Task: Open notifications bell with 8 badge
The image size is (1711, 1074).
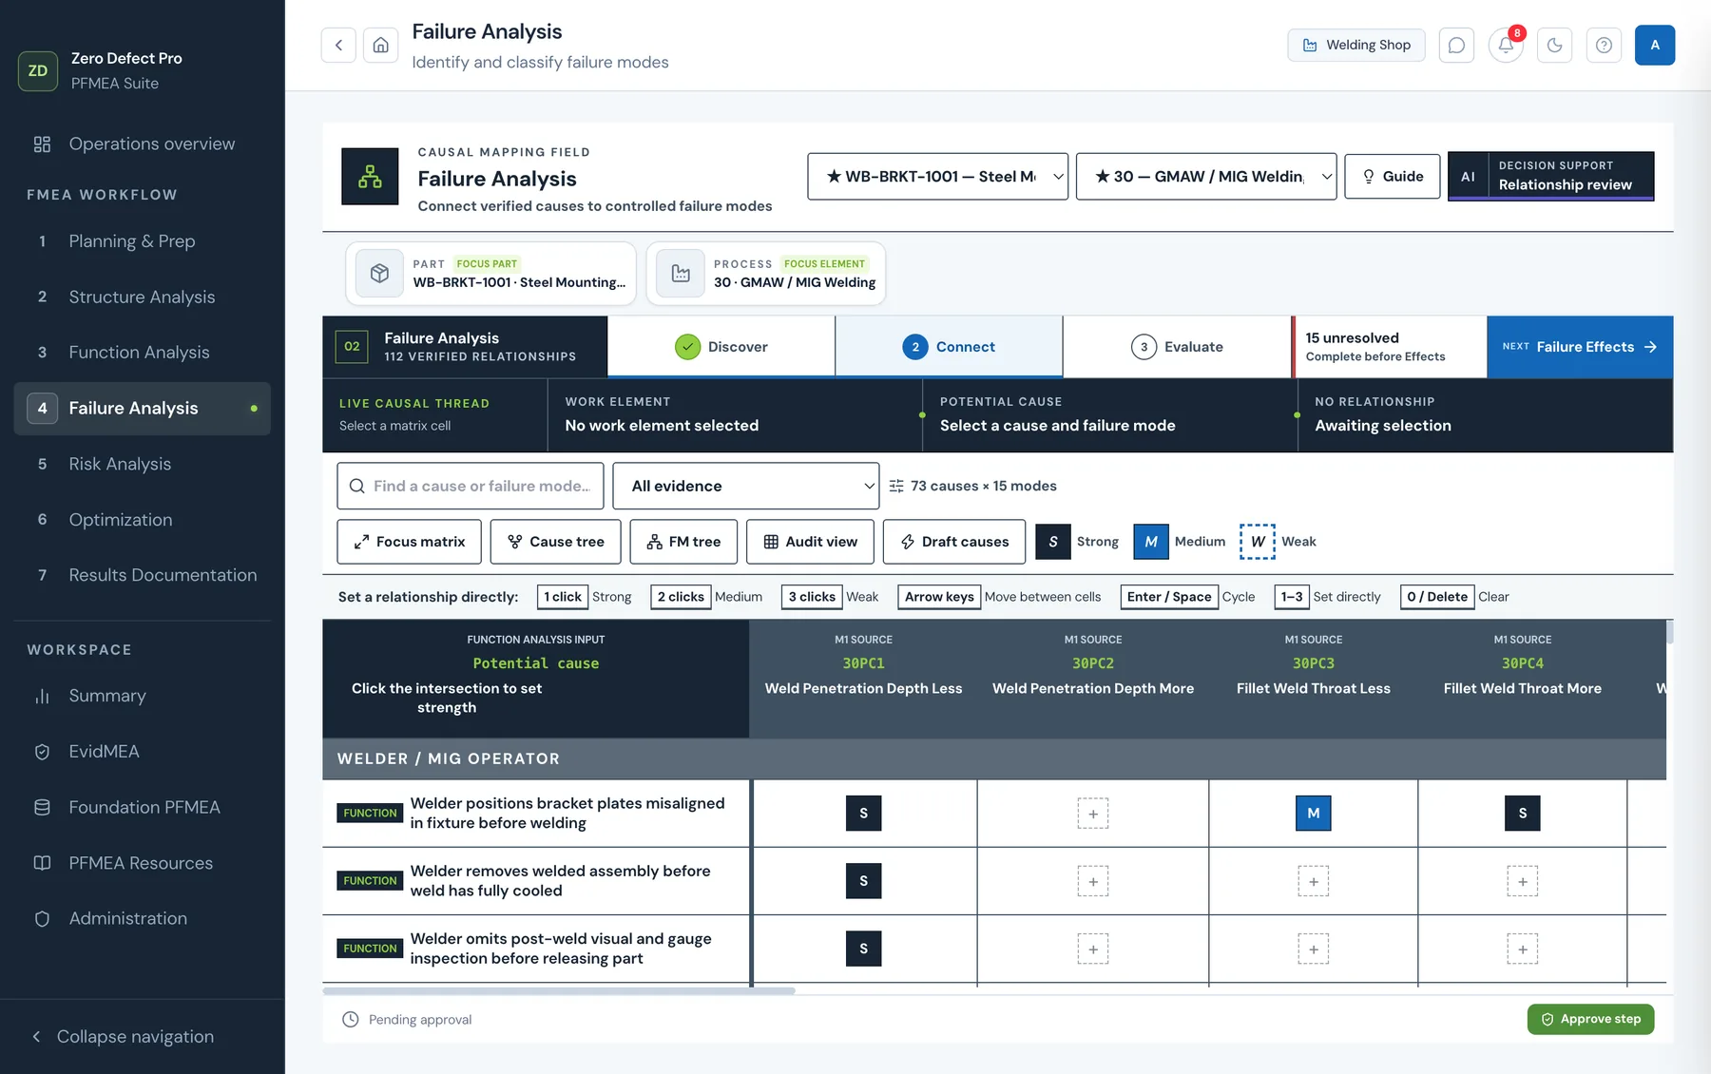Action: (x=1506, y=45)
